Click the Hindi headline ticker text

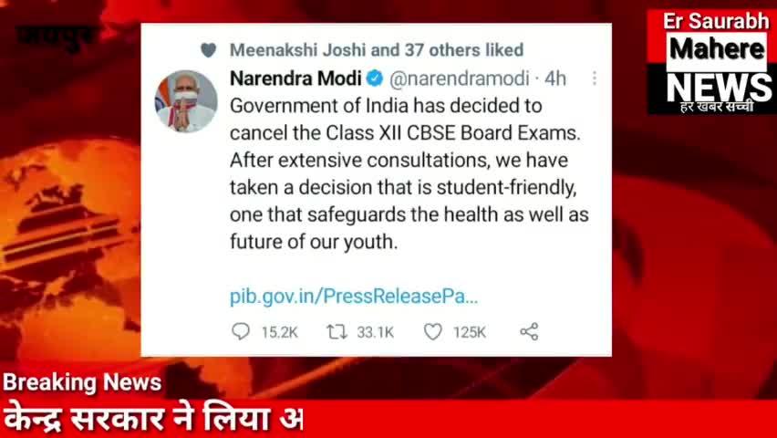coord(153,419)
